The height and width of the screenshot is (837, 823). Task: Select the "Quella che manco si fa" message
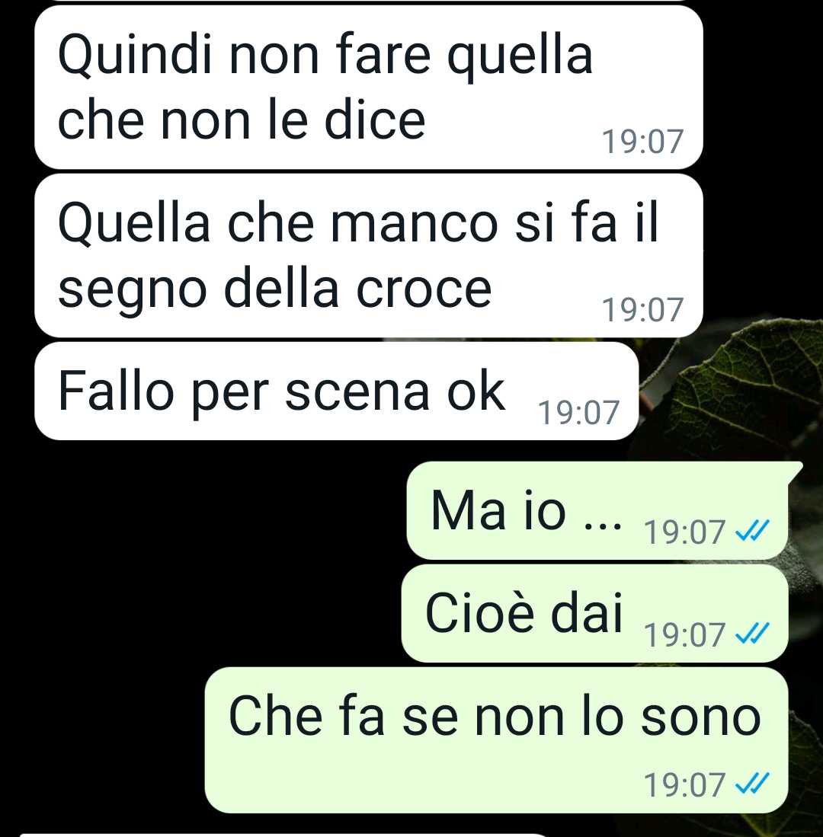point(369,256)
